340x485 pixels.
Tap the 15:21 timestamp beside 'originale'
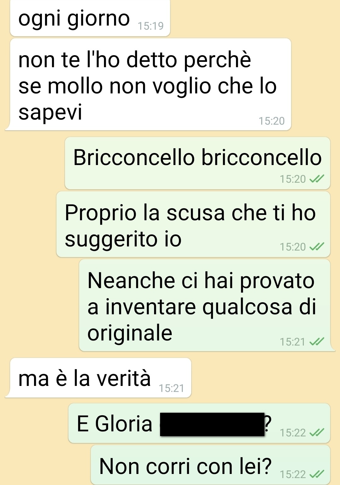[293, 342]
